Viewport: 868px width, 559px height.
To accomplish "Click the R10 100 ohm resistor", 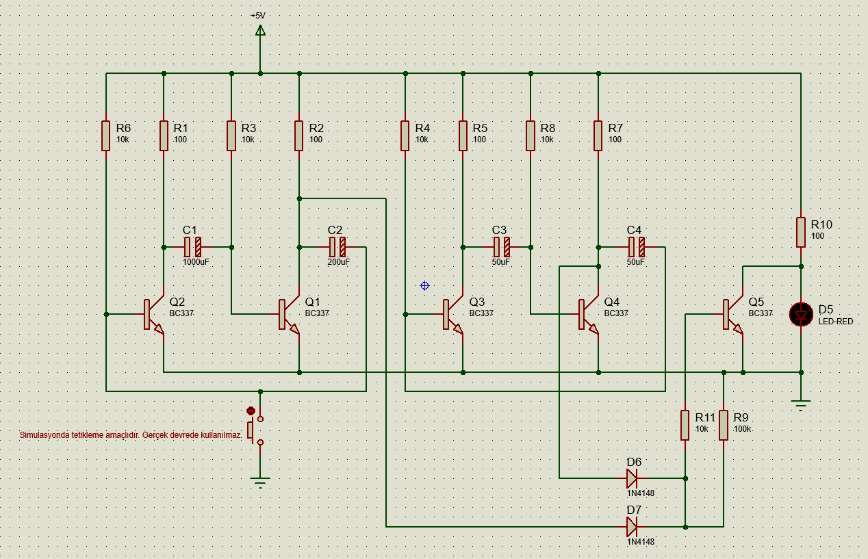I will pos(801,232).
